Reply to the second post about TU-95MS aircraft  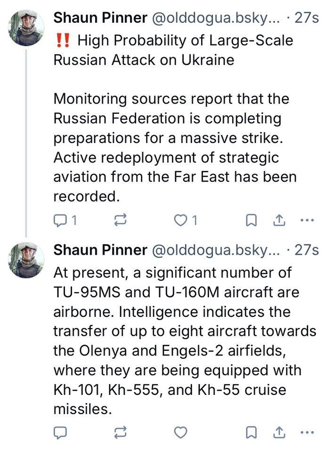61,432
